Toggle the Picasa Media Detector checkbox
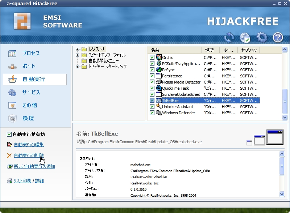 click(152, 82)
